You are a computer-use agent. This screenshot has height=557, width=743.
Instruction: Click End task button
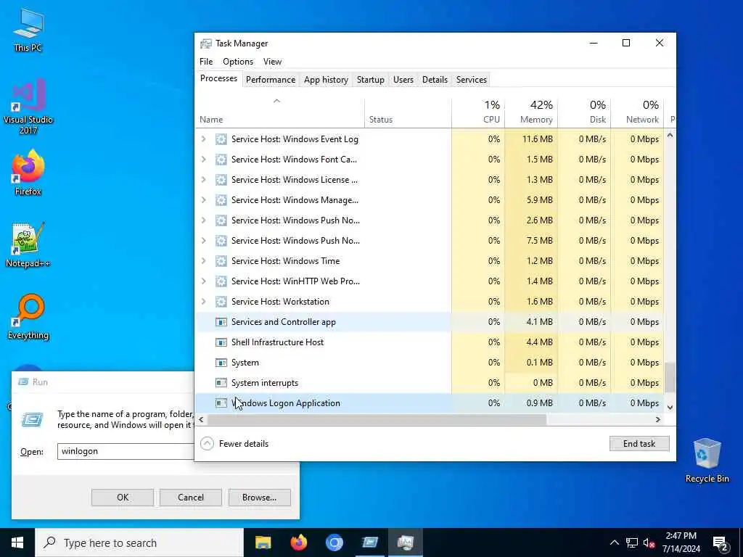pos(639,444)
